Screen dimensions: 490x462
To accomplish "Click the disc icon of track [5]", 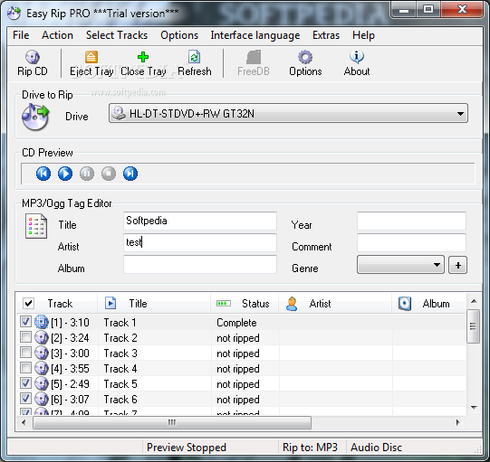I will [42, 383].
